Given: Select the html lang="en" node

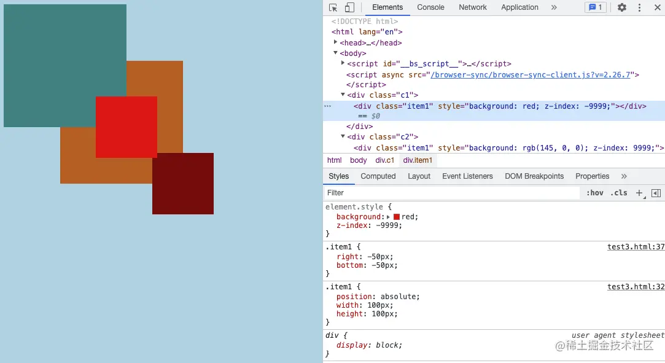Looking at the screenshot, I should [x=367, y=32].
